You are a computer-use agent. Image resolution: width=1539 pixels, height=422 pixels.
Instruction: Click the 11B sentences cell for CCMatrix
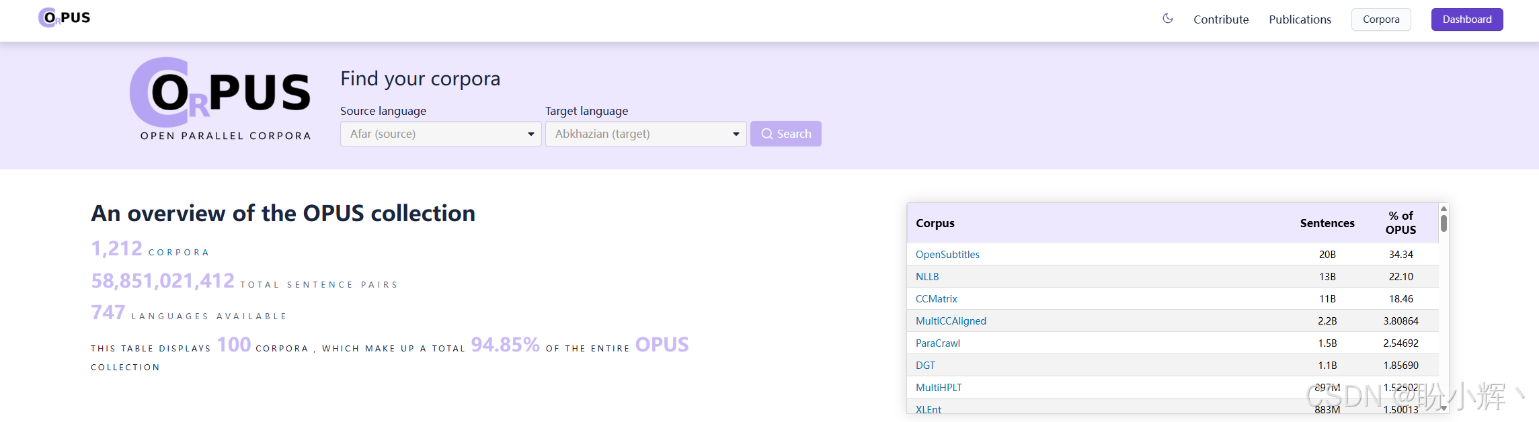click(1327, 299)
